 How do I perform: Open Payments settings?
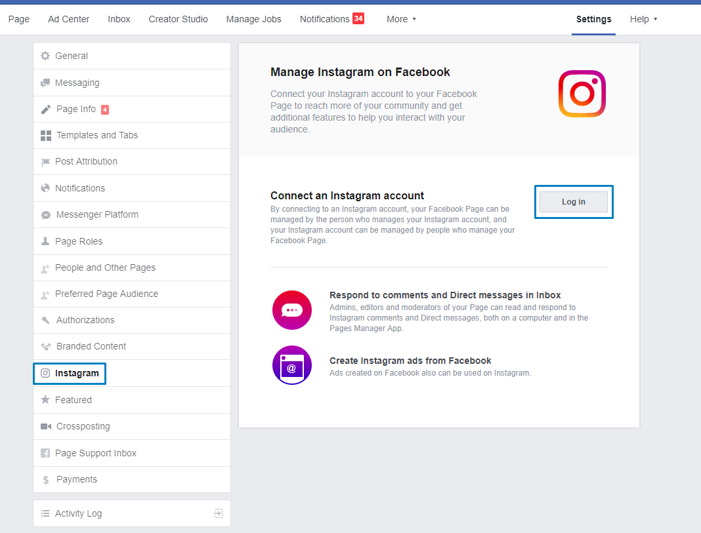tap(132, 479)
